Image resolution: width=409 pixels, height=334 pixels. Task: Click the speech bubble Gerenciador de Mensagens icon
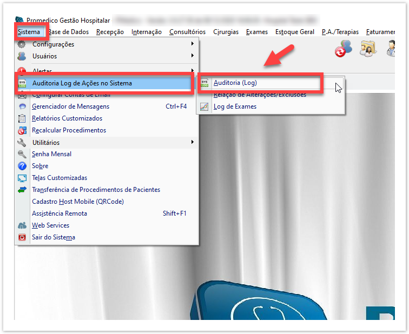pyautogui.click(x=22, y=106)
